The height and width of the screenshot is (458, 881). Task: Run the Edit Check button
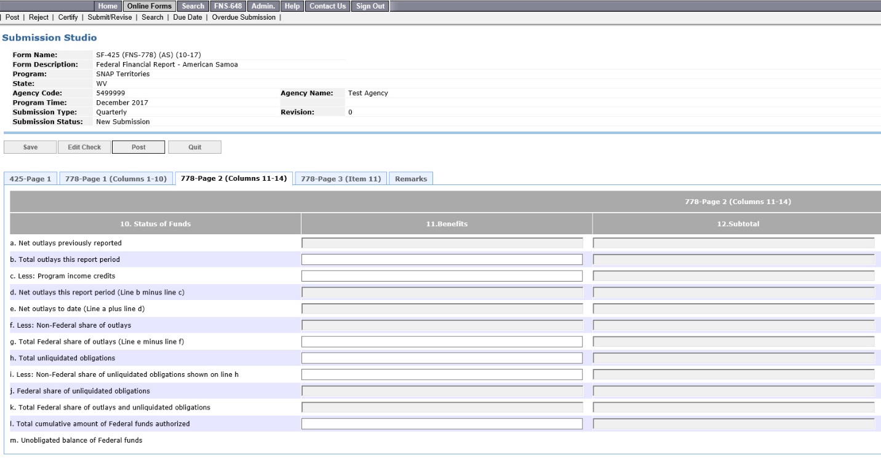[x=84, y=147]
